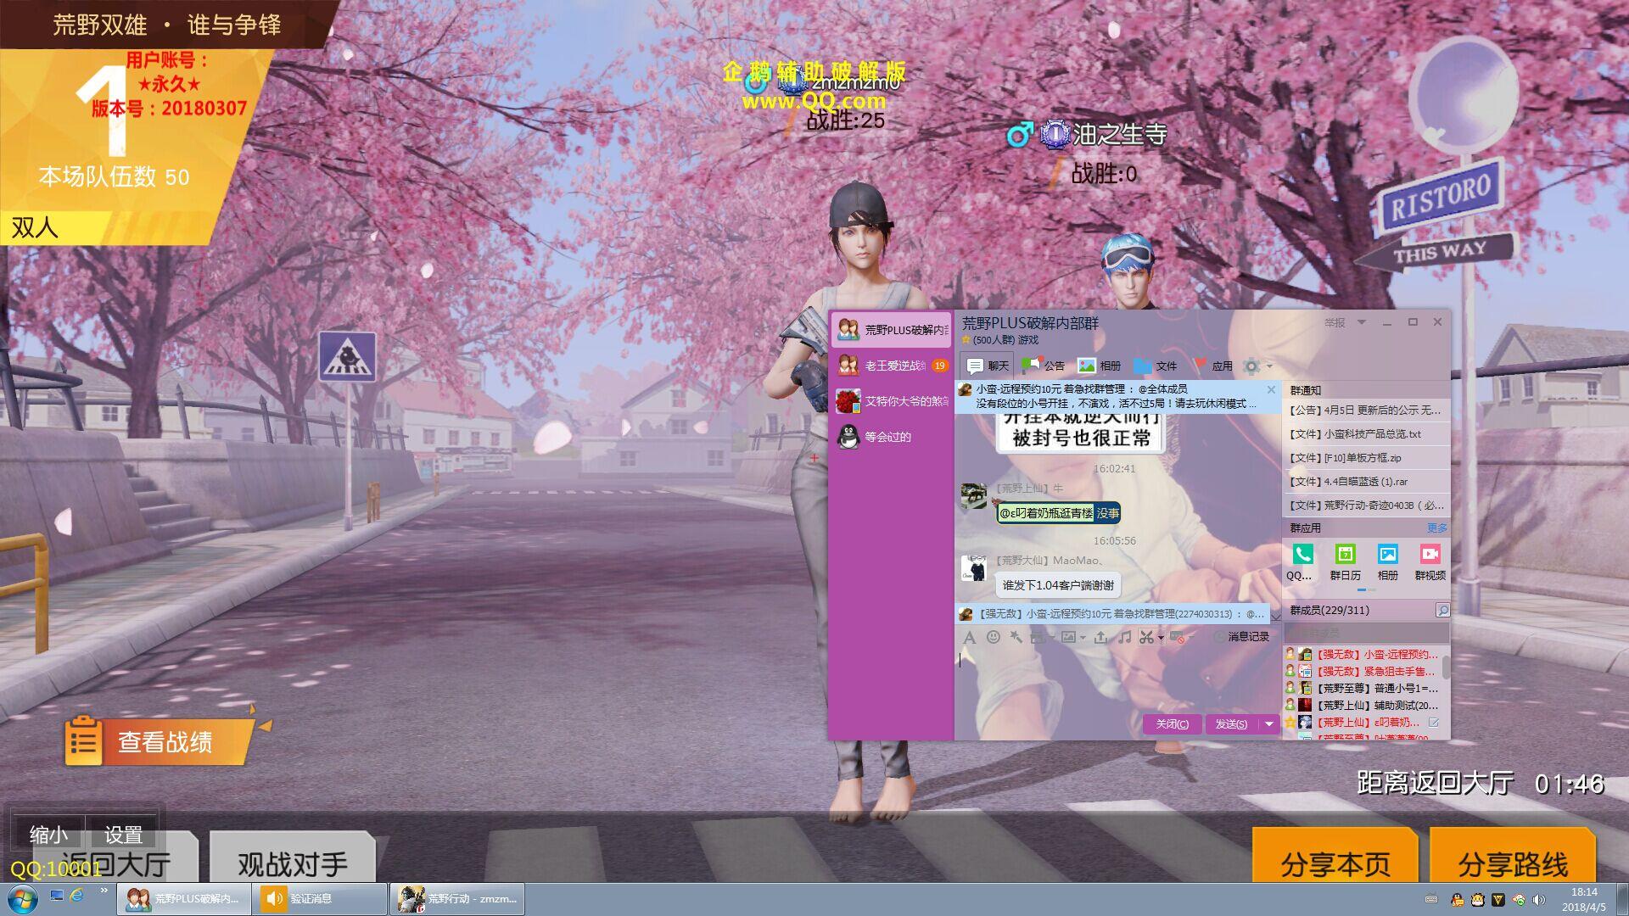
Task: Open the group video (群视频) app
Action: [1430, 562]
